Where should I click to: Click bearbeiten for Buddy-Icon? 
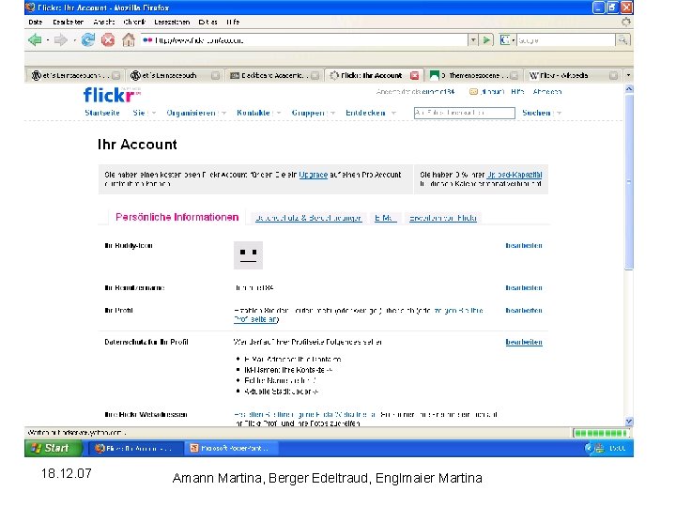524,245
